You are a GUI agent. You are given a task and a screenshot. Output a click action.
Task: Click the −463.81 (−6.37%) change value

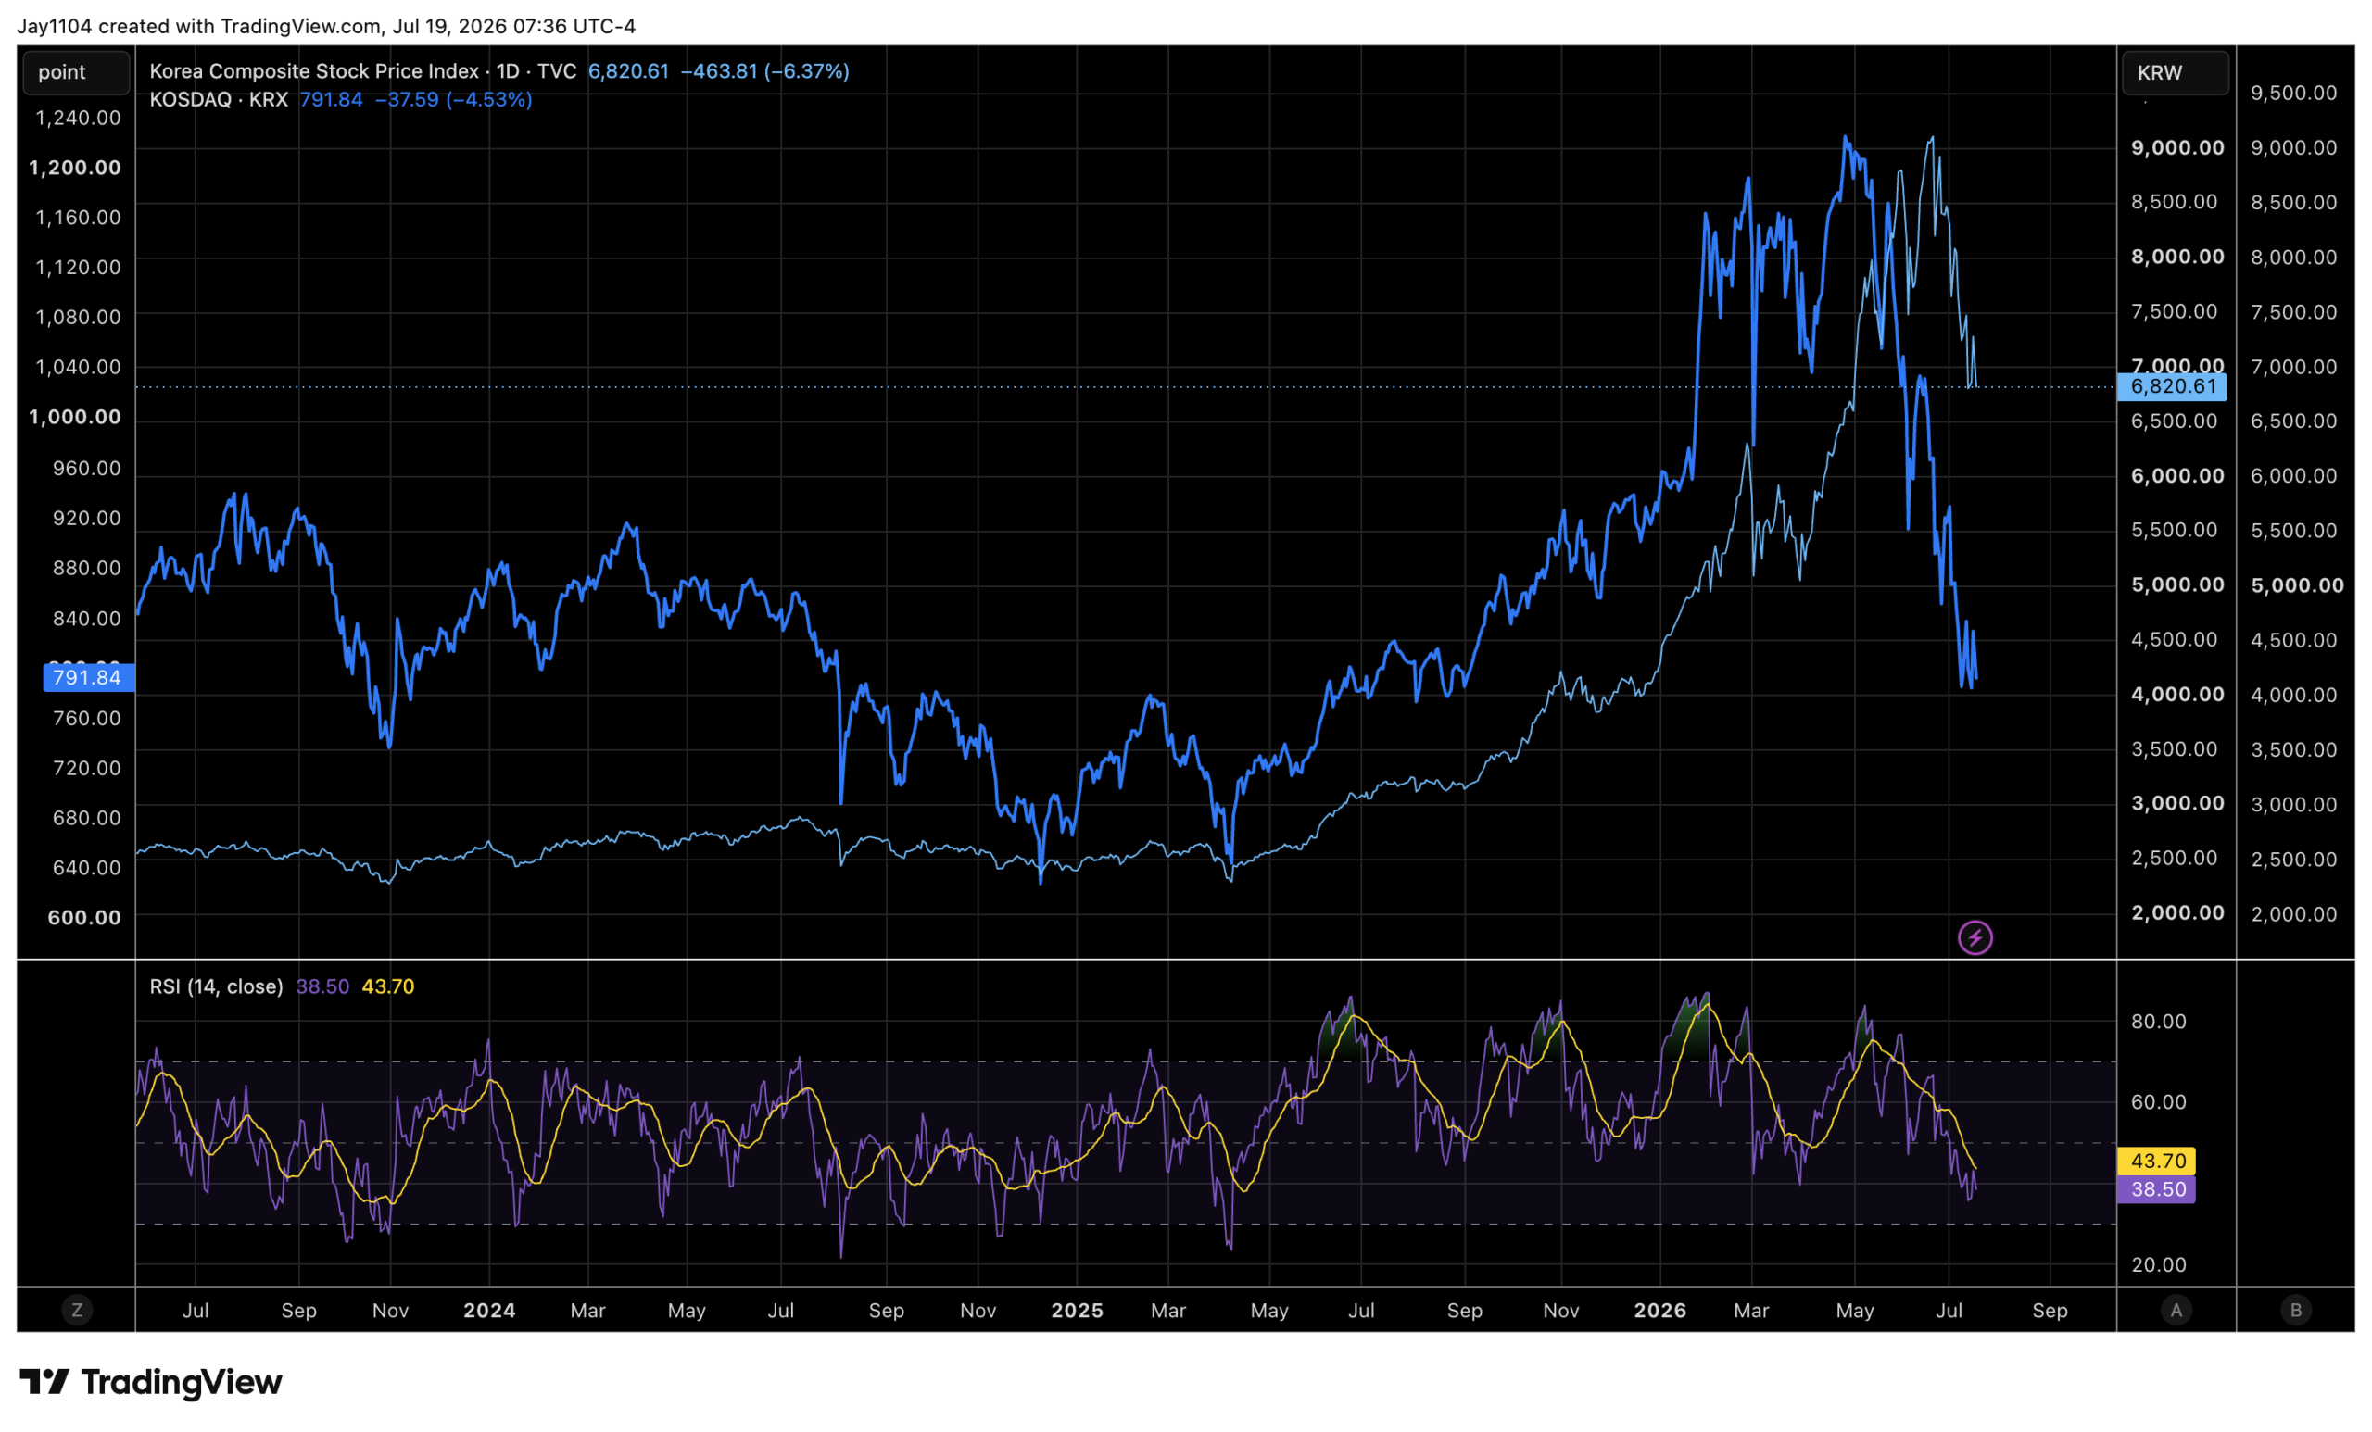point(764,71)
